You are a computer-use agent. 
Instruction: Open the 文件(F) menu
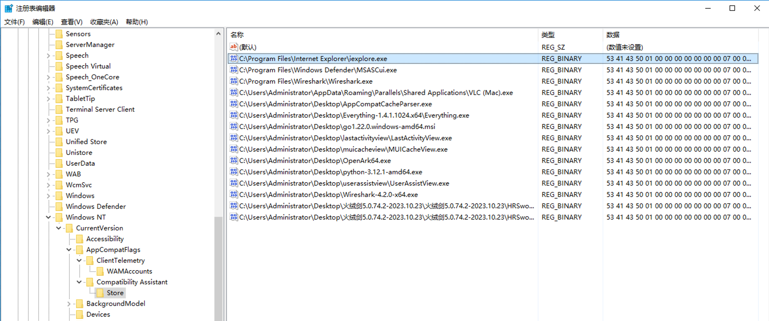point(14,22)
